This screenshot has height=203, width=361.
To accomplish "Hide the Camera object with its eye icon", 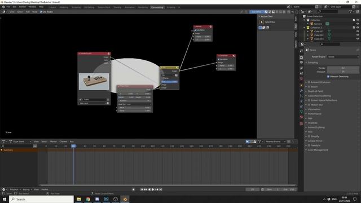I will [x=358, y=24].
